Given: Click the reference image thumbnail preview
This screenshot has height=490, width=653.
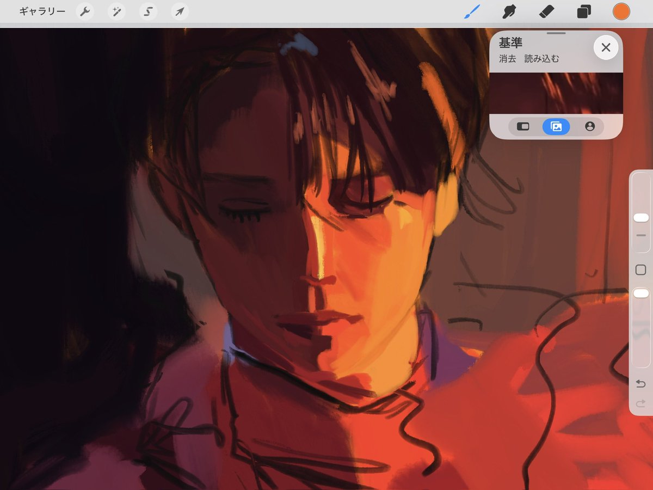Looking at the screenshot, I should pyautogui.click(x=556, y=93).
